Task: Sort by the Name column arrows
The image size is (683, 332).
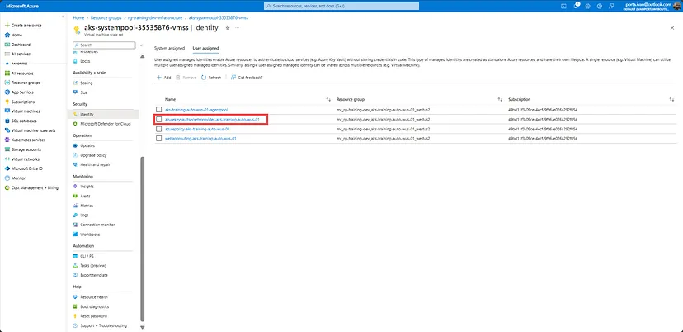Action: [x=328, y=99]
